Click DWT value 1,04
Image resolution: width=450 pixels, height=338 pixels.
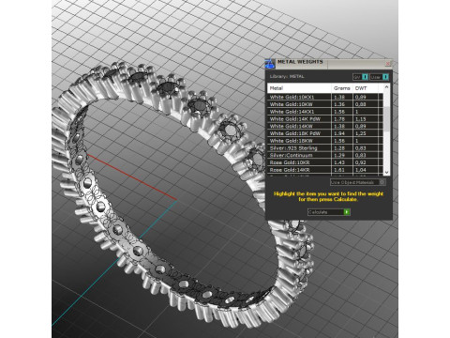360,170
